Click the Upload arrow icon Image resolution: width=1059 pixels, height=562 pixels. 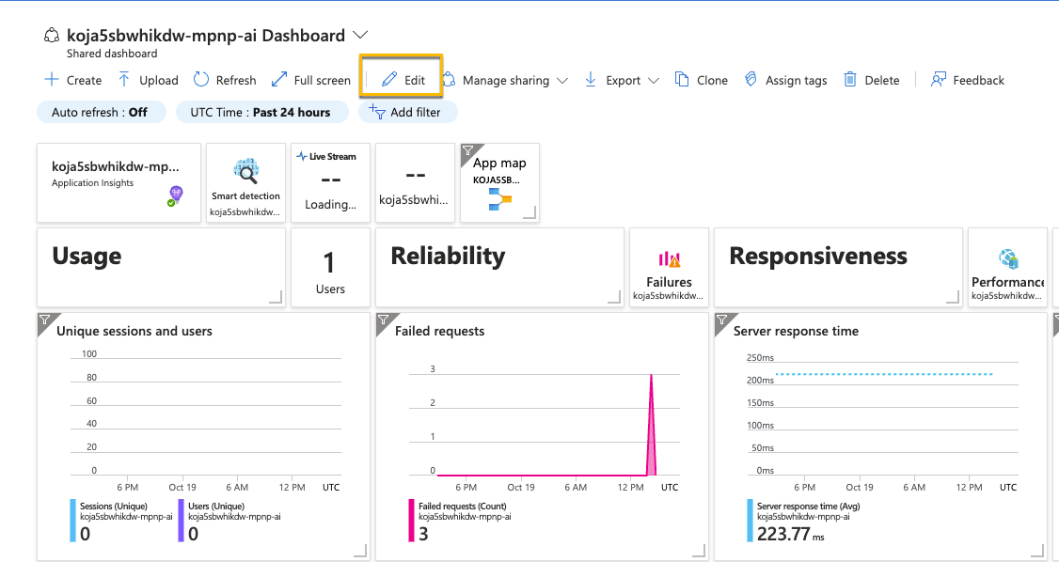[124, 80]
